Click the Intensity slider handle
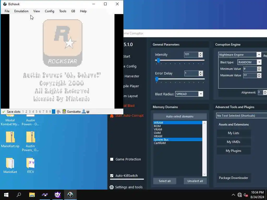 158,60
